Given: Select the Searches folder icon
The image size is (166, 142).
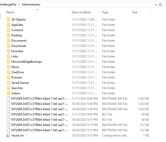Looking at the screenshot, I should coord(8,88).
